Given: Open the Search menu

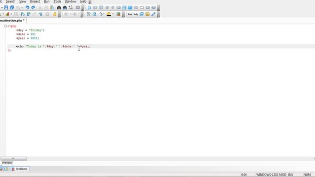Looking at the screenshot, I should [10, 1].
